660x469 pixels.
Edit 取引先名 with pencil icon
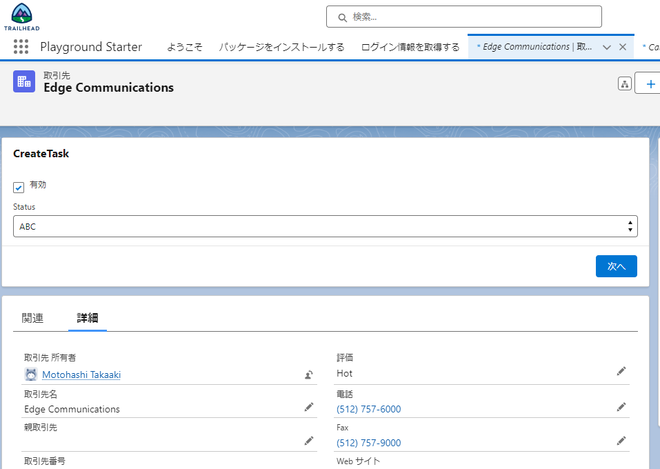coord(309,407)
